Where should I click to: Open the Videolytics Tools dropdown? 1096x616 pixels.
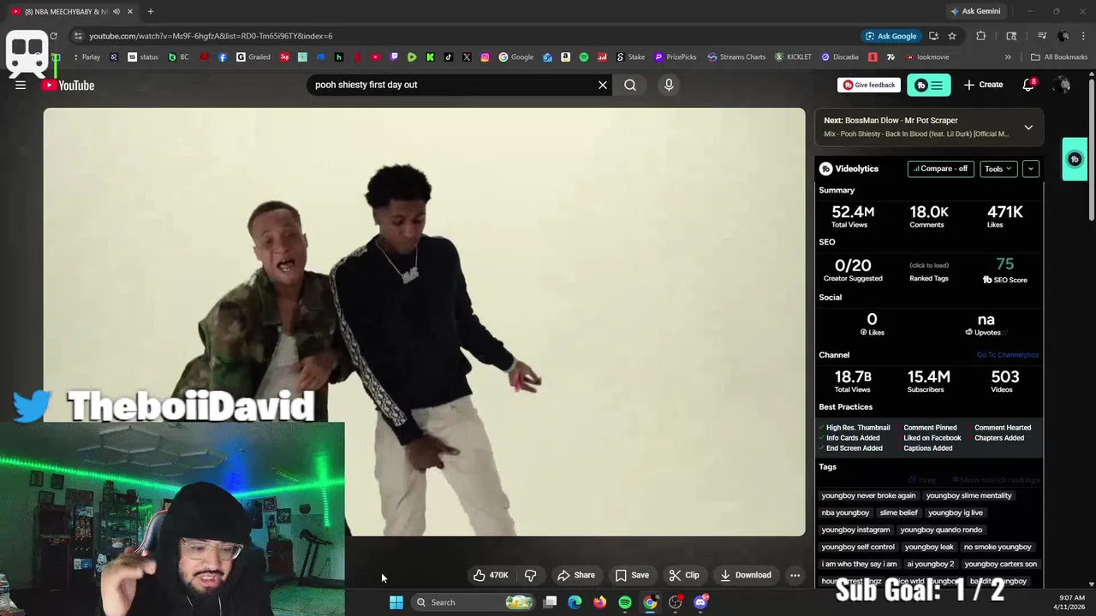(998, 169)
